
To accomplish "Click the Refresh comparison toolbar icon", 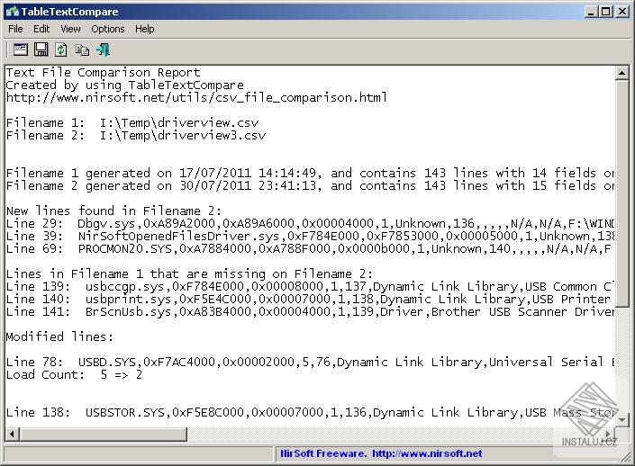I will 61,49.
